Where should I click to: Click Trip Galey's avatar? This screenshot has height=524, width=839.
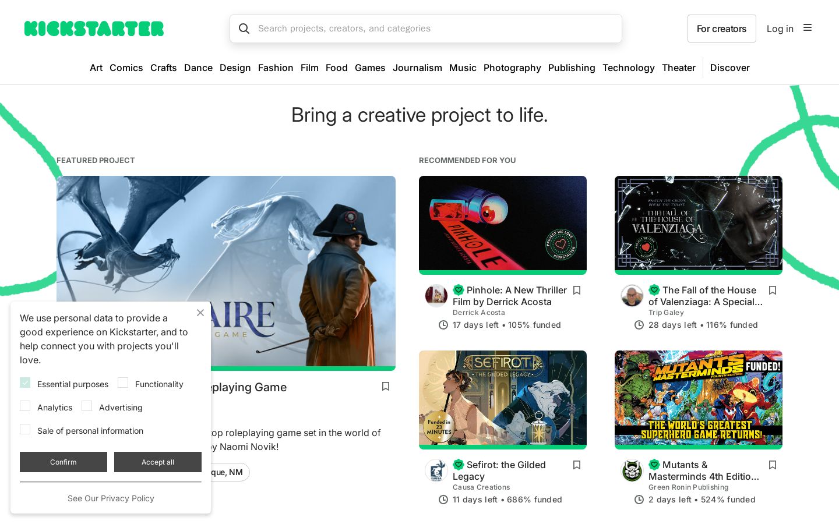[632, 296]
